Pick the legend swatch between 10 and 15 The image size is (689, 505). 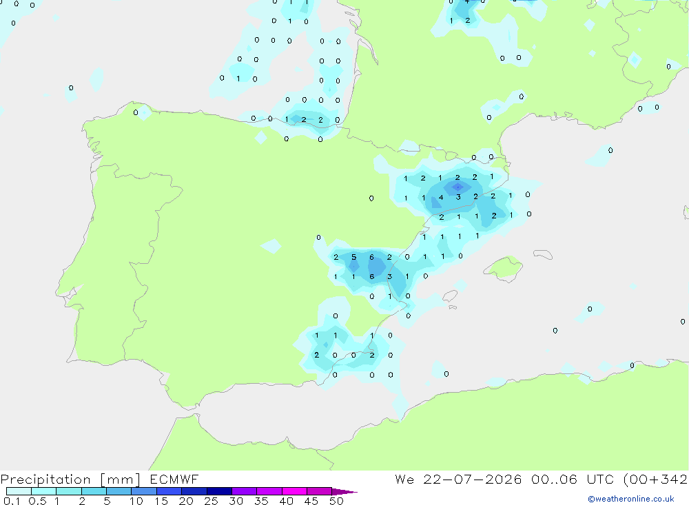(144, 491)
